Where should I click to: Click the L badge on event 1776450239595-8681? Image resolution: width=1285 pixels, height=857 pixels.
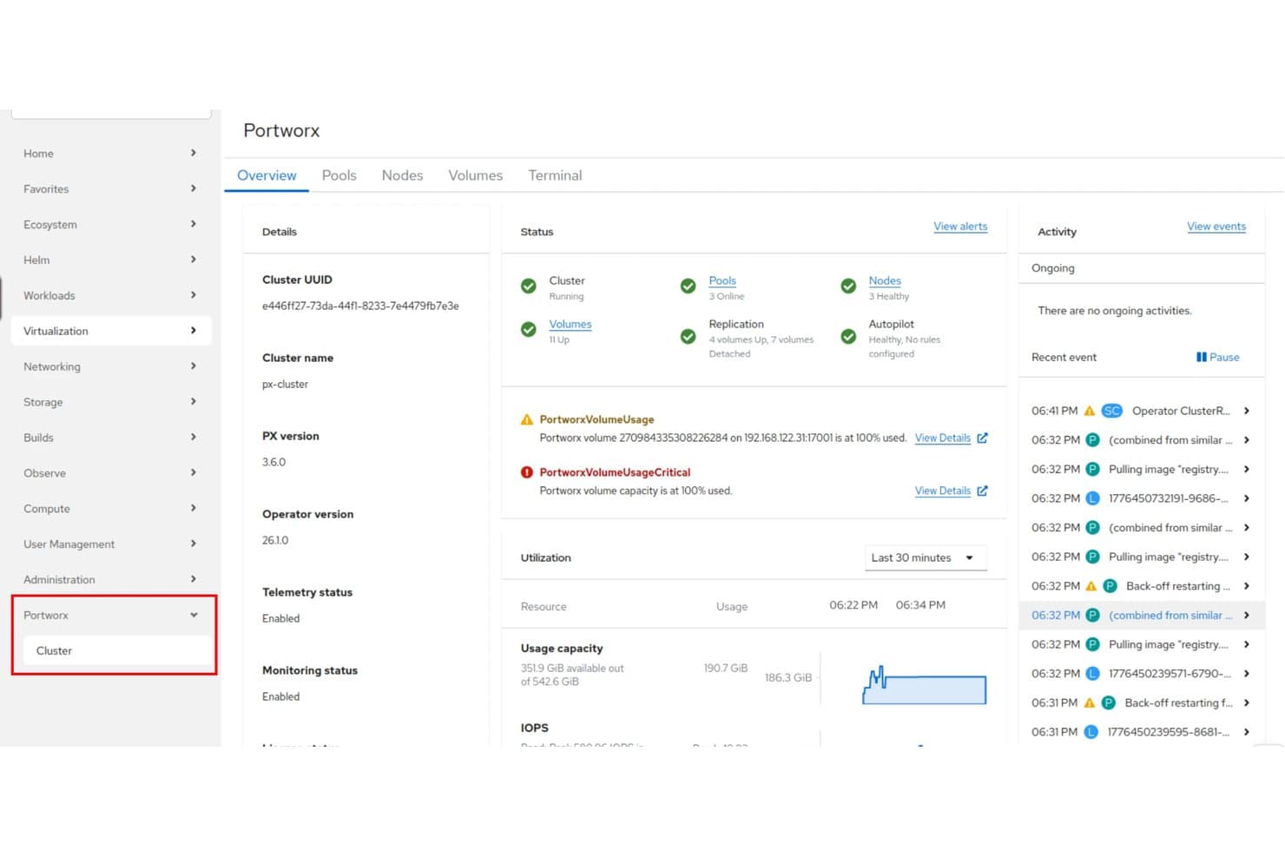point(1092,732)
